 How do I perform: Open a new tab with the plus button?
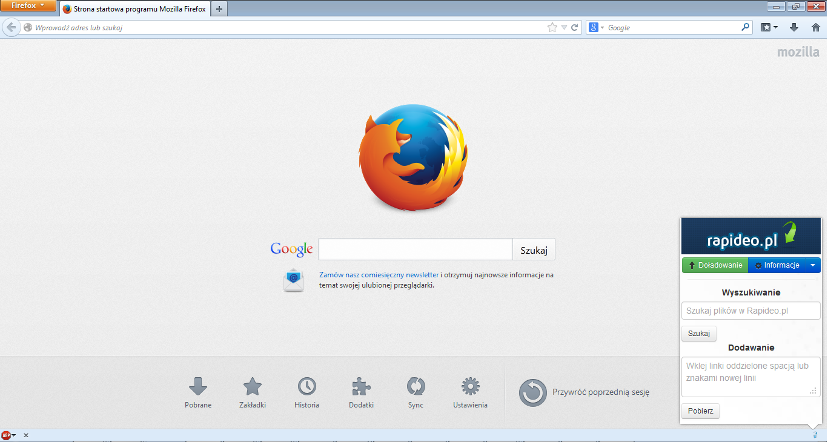(219, 9)
